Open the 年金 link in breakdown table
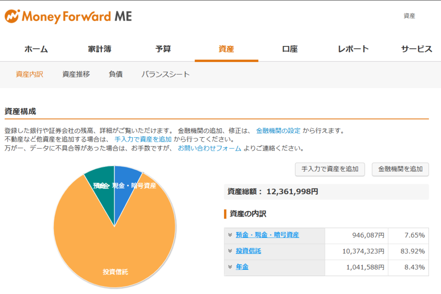The image size is (441, 294). pos(242,267)
